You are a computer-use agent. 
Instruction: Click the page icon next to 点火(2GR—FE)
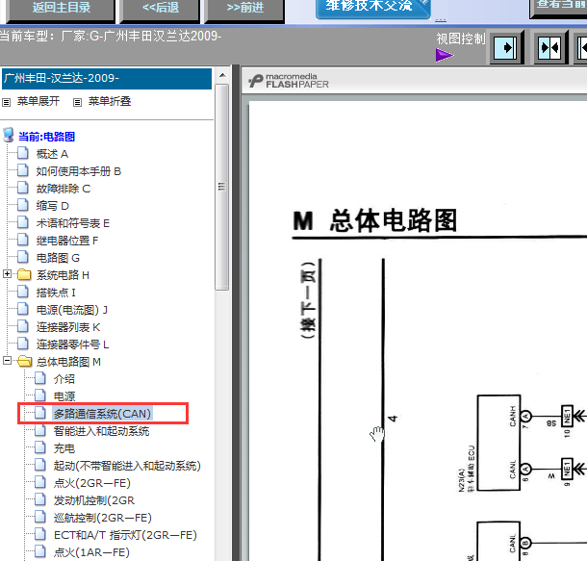pos(40,482)
